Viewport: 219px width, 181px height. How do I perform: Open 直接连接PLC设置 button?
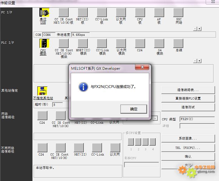[188, 99]
